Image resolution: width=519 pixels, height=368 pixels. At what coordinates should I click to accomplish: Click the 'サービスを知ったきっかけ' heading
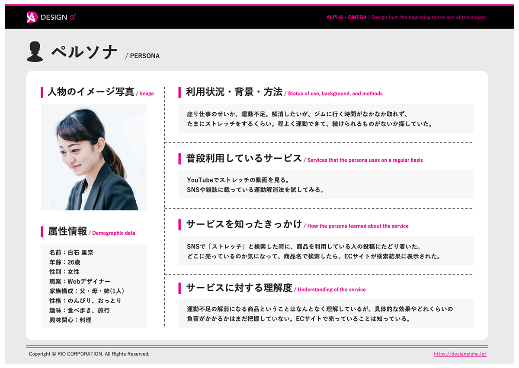click(x=244, y=224)
